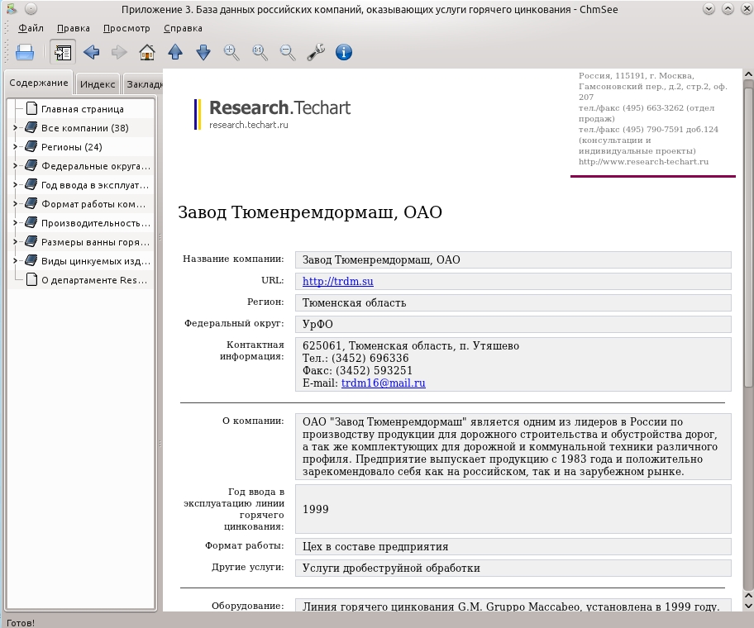Click the book icon beside Виды цинкуемых
The height and width of the screenshot is (628, 754).
pyautogui.click(x=31, y=260)
